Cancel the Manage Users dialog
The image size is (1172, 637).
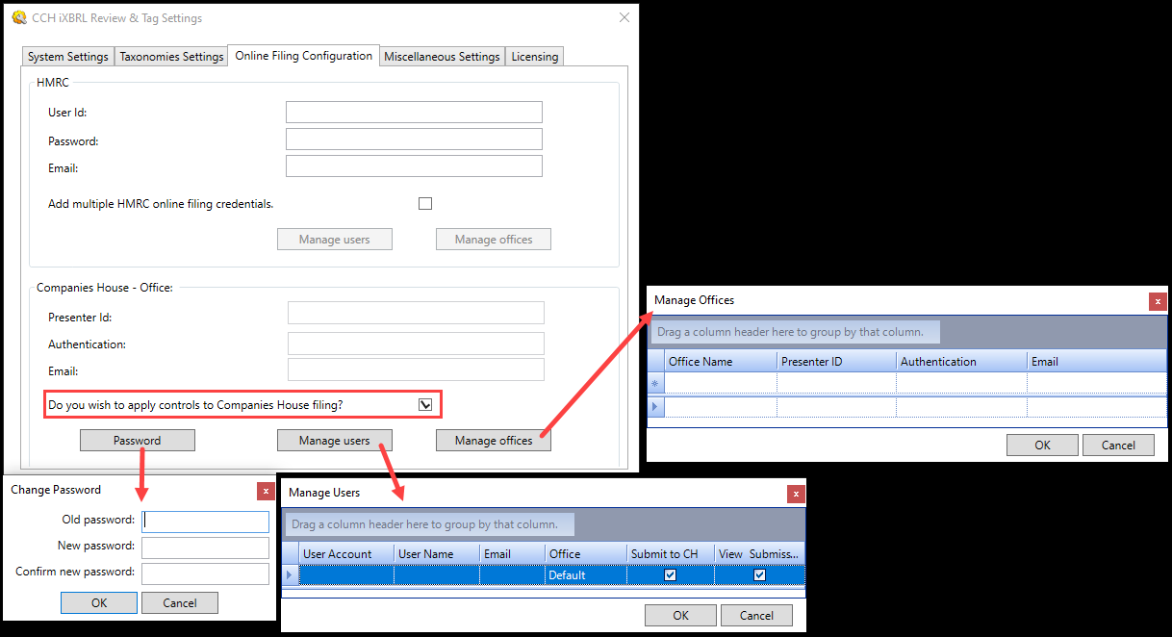(x=756, y=616)
